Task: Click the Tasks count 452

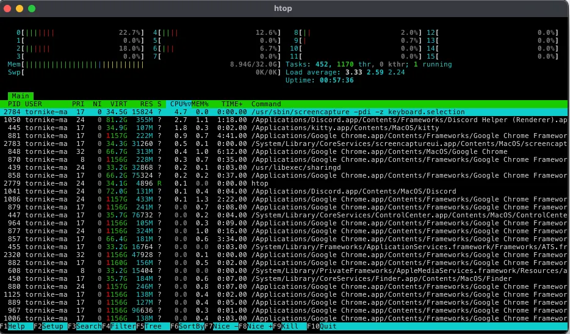Action: tap(322, 64)
